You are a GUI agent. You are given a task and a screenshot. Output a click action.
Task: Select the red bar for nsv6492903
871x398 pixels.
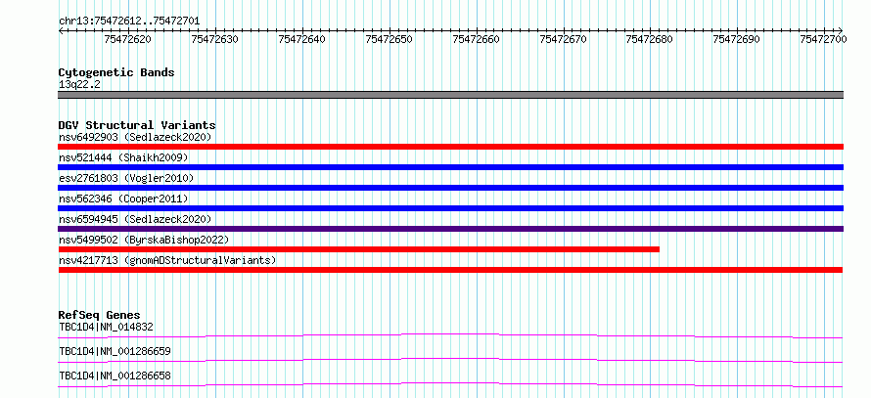450,147
